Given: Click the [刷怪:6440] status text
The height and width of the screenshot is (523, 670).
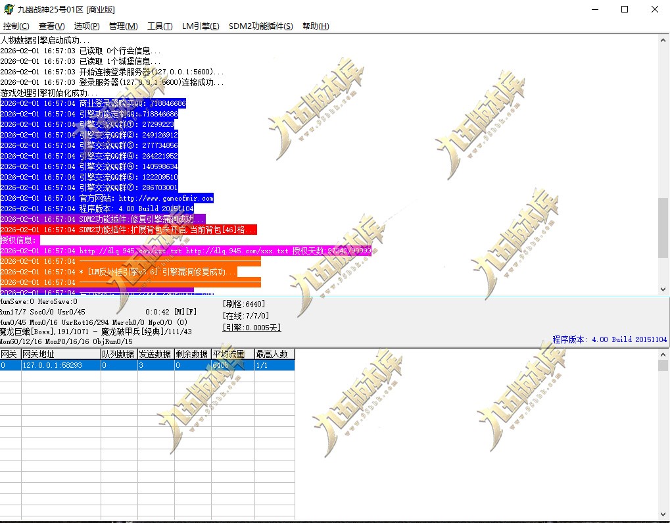Looking at the screenshot, I should (x=243, y=304).
